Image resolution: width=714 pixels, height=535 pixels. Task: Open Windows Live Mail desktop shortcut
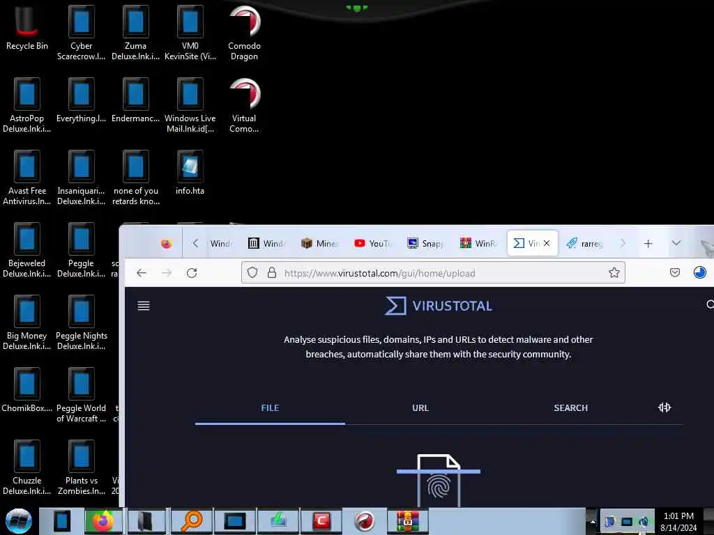190,104
